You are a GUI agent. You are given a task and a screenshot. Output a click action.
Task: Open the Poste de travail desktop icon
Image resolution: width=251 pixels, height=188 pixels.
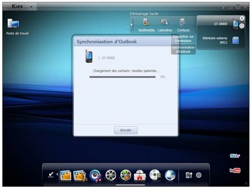pos(13,23)
